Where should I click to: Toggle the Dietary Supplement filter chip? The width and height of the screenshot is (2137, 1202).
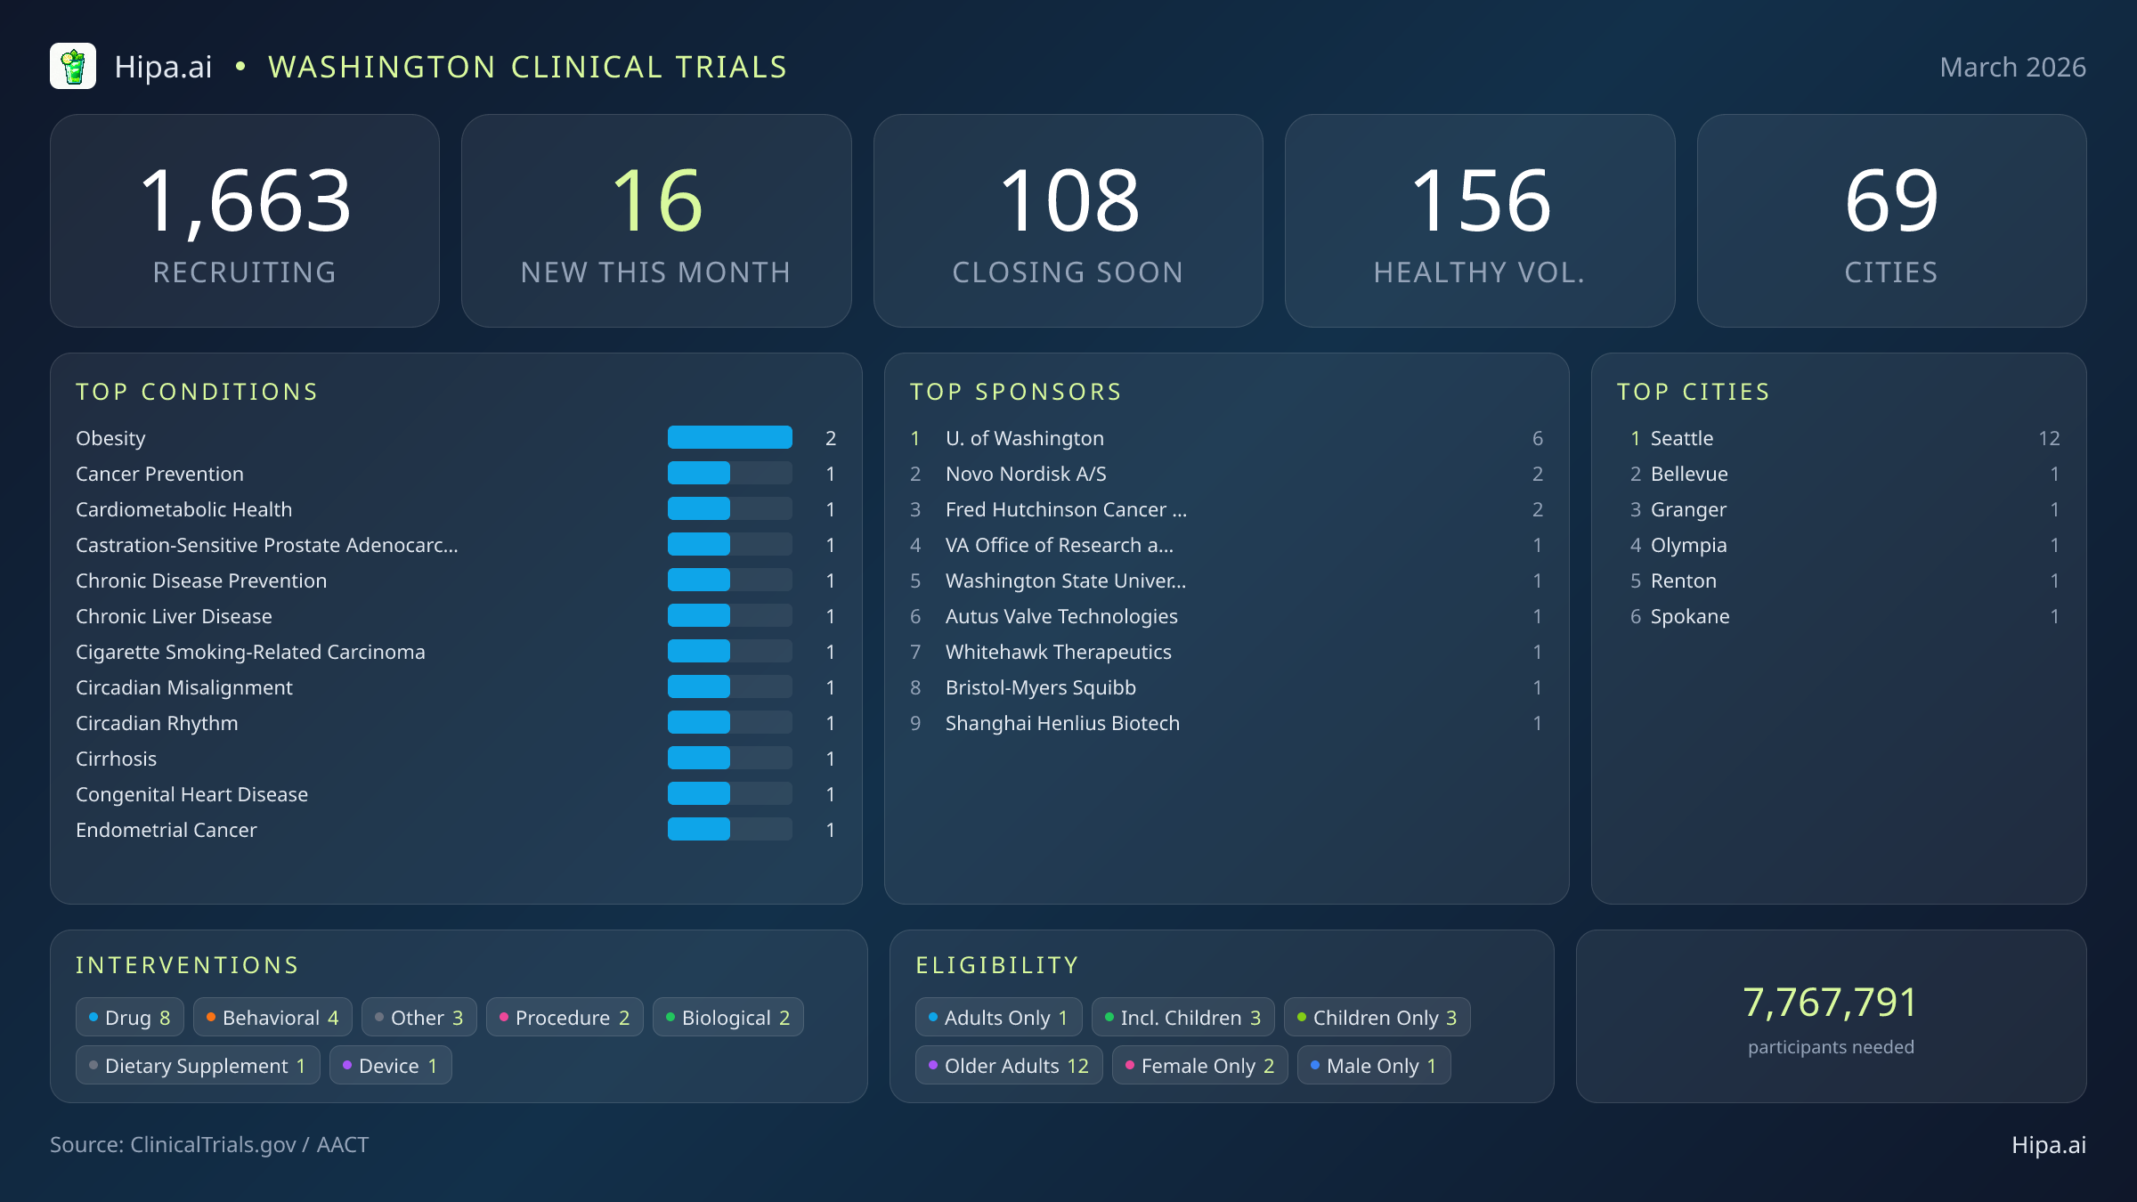[197, 1065]
